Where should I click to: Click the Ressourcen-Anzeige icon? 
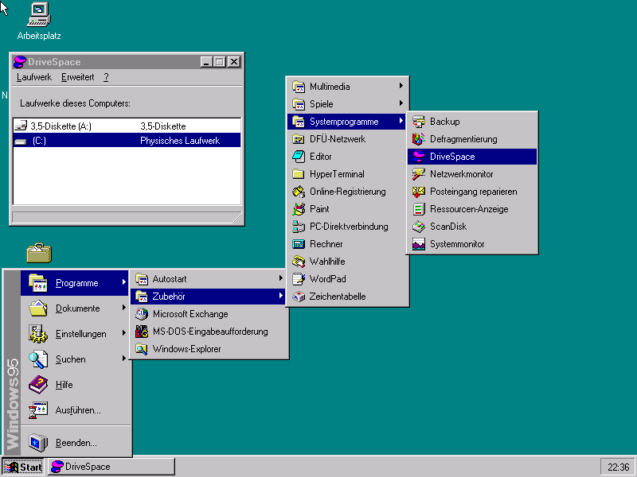coord(419,209)
